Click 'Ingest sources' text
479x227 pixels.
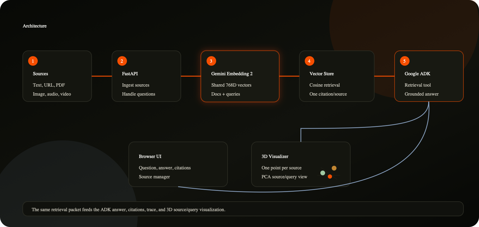point(136,85)
